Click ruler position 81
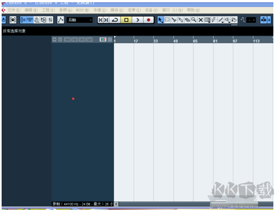The height and width of the screenshot is (210, 275). click(215, 41)
